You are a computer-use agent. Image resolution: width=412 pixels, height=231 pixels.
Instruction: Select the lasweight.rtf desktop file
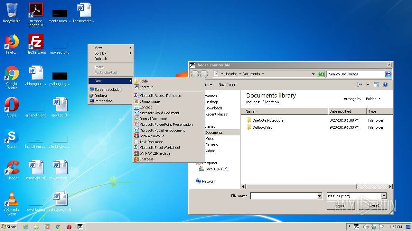coord(36,170)
